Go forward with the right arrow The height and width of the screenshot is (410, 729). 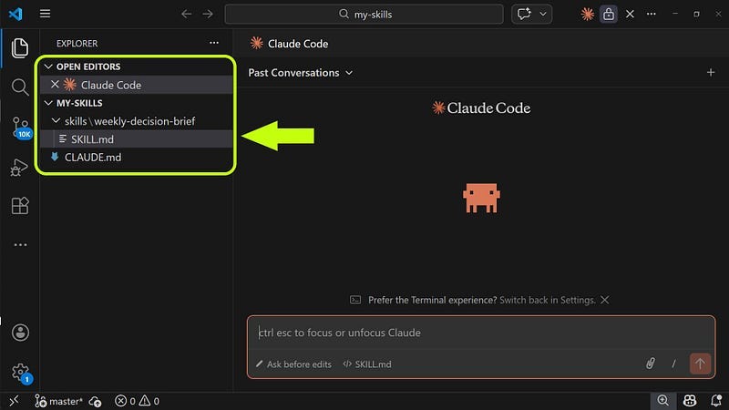coord(208,14)
